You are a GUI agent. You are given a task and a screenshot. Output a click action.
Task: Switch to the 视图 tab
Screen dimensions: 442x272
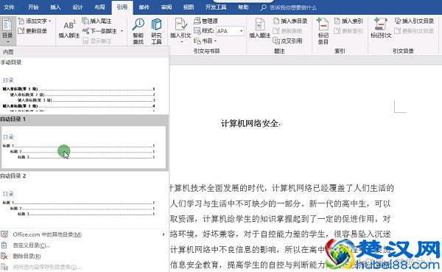189,7
